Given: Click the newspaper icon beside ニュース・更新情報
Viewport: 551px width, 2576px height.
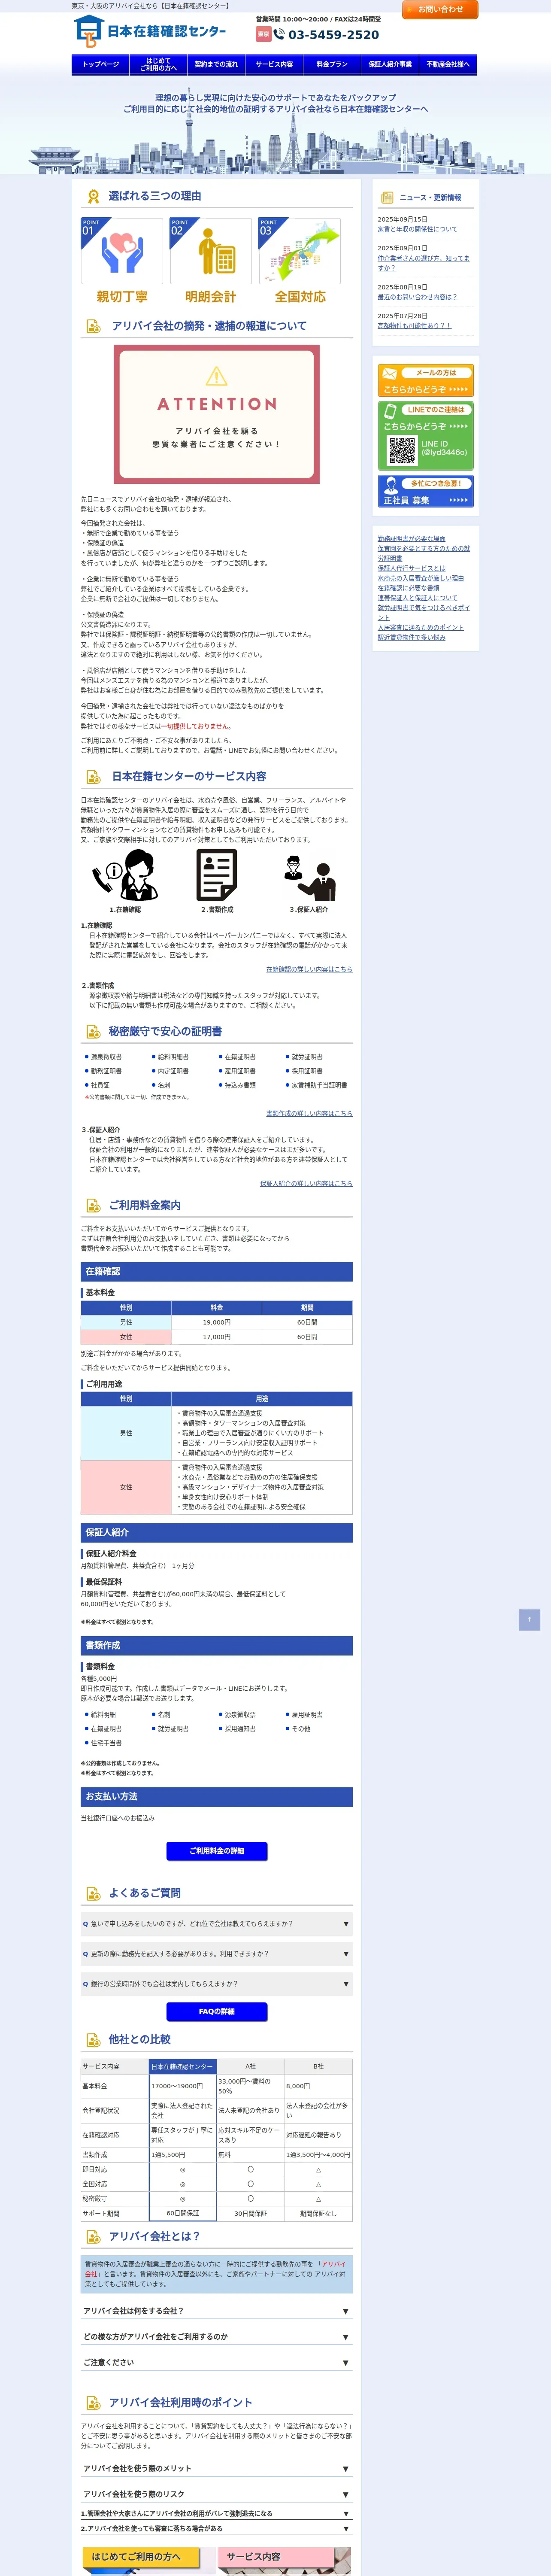Looking at the screenshot, I should [387, 197].
